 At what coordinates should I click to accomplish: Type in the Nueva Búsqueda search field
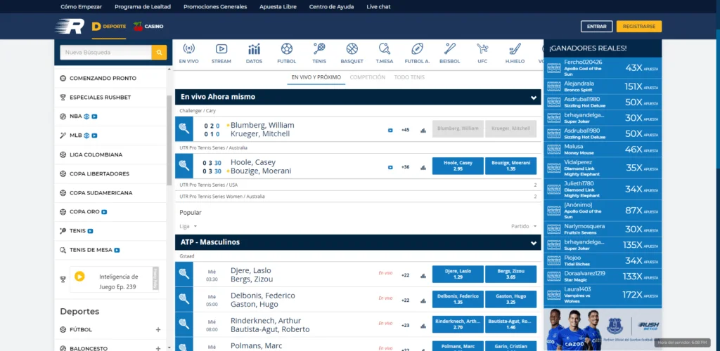105,52
